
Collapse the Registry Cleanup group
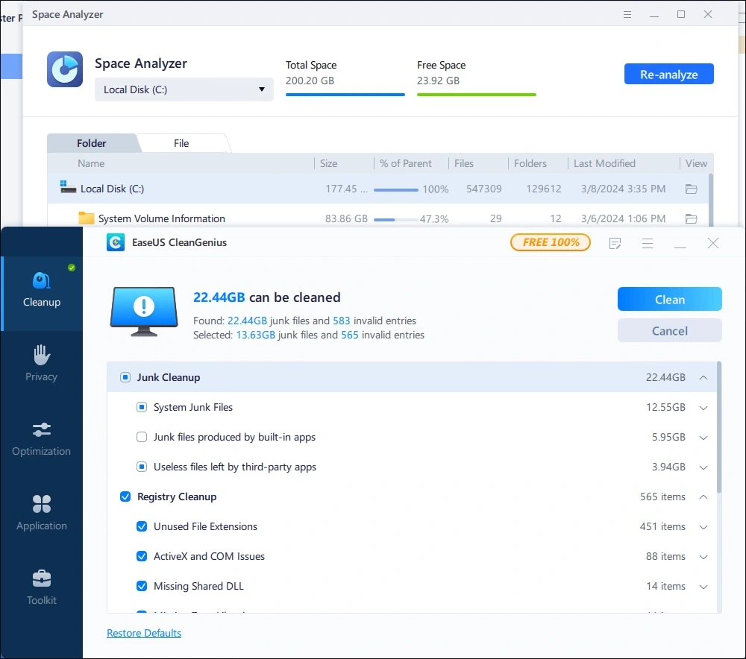[x=703, y=497]
